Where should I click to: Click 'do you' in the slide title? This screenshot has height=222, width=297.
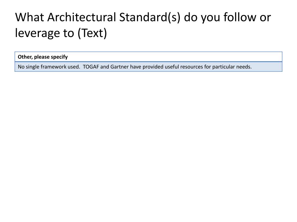pos(202,17)
